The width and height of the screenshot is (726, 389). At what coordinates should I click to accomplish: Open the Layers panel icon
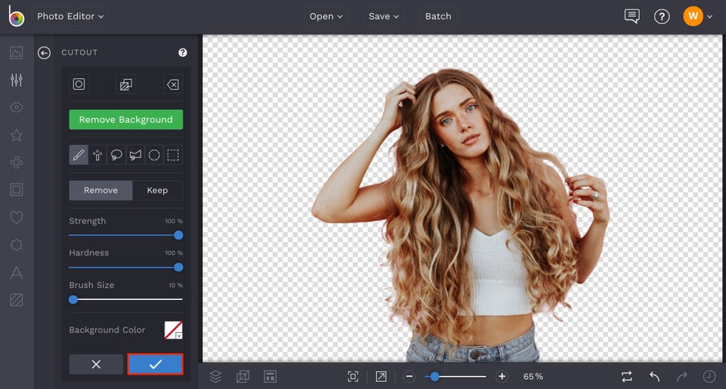coord(216,377)
